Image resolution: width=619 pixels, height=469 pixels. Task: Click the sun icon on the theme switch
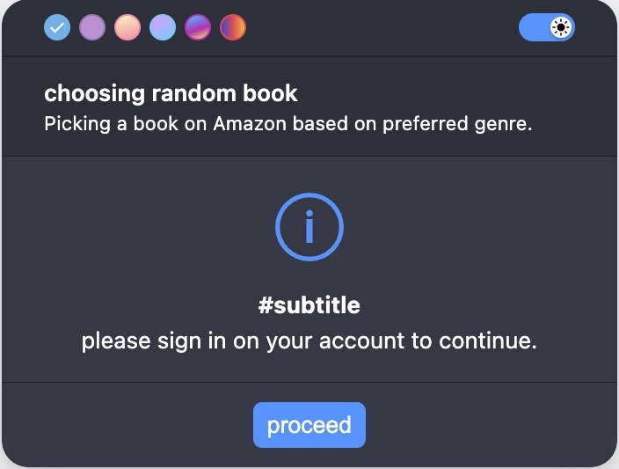561,27
